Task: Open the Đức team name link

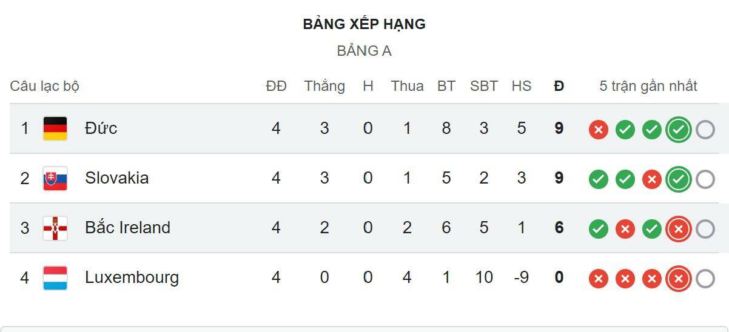Action: [101, 128]
